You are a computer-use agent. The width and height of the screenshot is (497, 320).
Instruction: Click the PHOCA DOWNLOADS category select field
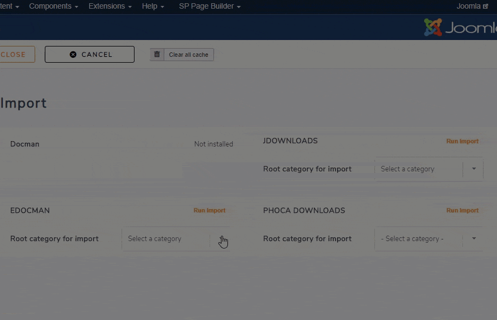pyautogui.click(x=418, y=239)
